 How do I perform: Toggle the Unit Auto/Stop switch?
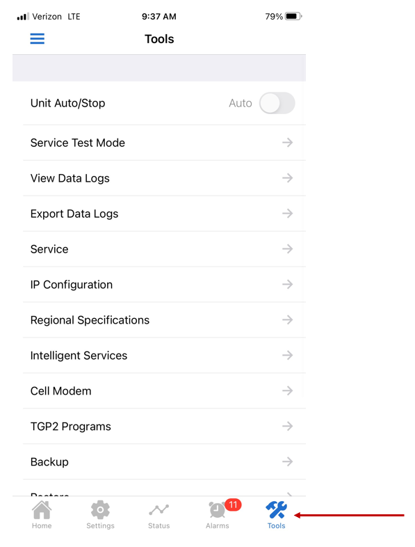click(277, 103)
